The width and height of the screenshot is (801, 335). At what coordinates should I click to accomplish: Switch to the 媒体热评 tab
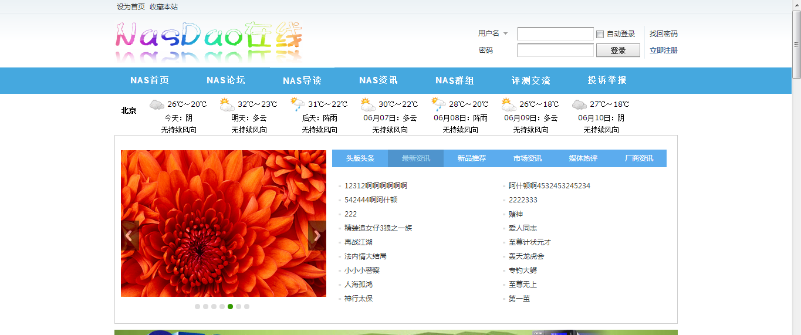pos(583,158)
